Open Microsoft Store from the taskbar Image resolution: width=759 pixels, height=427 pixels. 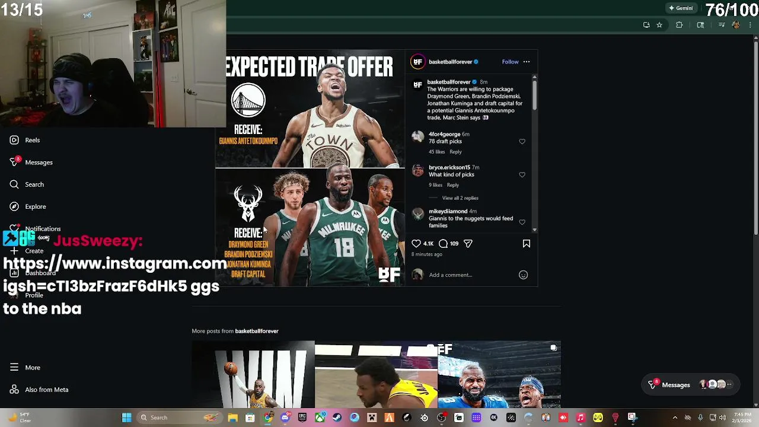coord(250,418)
